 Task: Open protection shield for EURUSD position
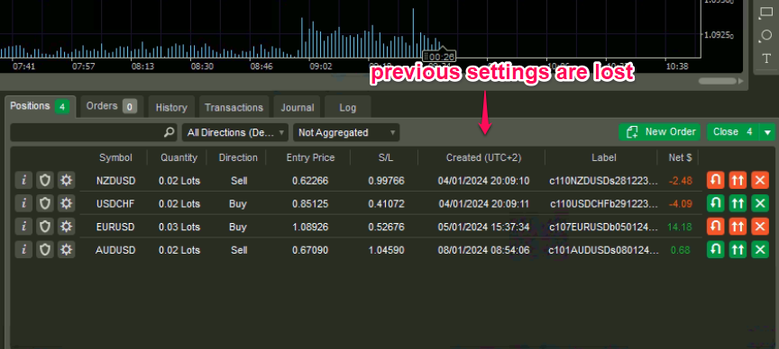coord(45,227)
